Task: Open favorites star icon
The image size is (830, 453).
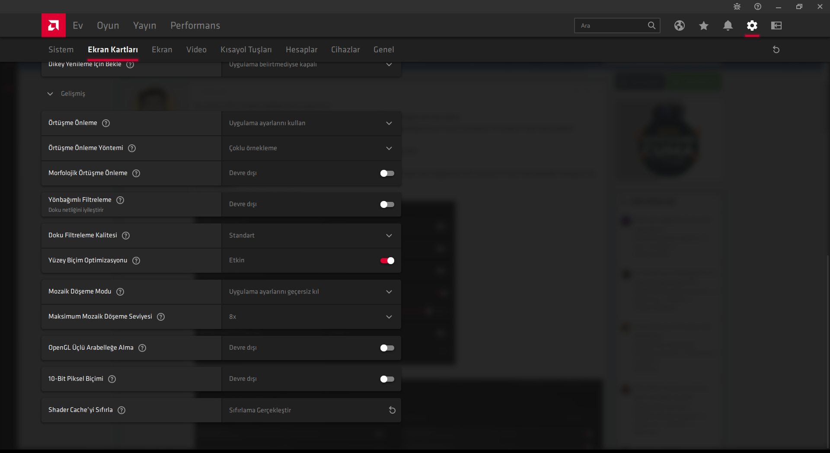Action: (704, 26)
